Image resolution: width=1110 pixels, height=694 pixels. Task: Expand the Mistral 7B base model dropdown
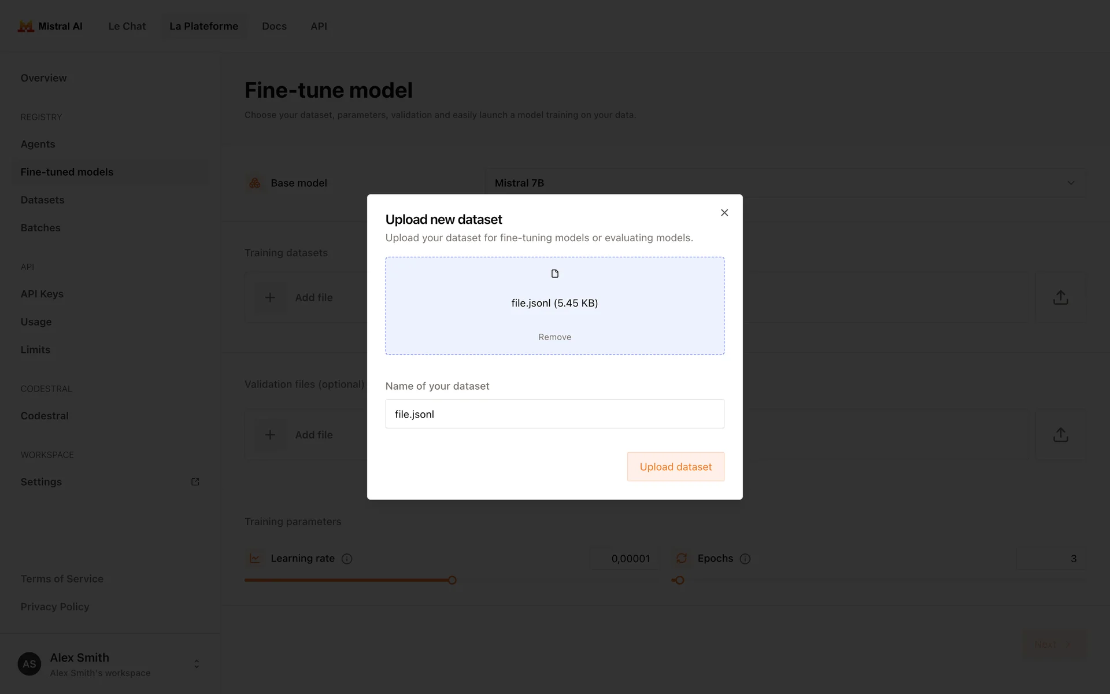(x=1071, y=183)
